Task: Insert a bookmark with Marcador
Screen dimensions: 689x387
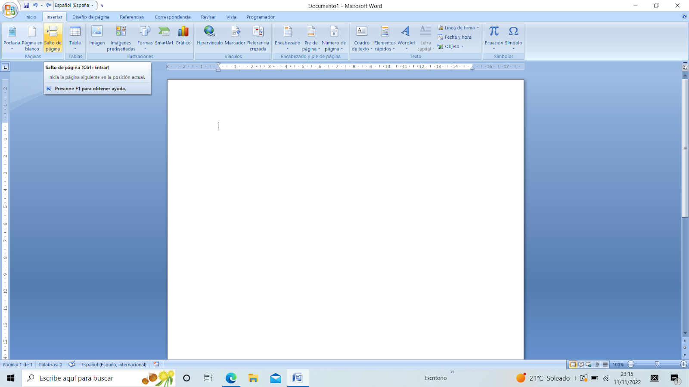Action: point(235,38)
